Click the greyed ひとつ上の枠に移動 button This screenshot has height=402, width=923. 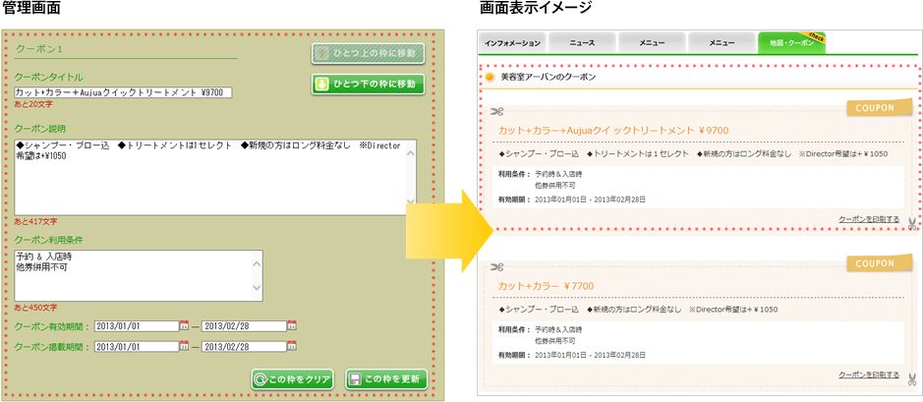(368, 53)
